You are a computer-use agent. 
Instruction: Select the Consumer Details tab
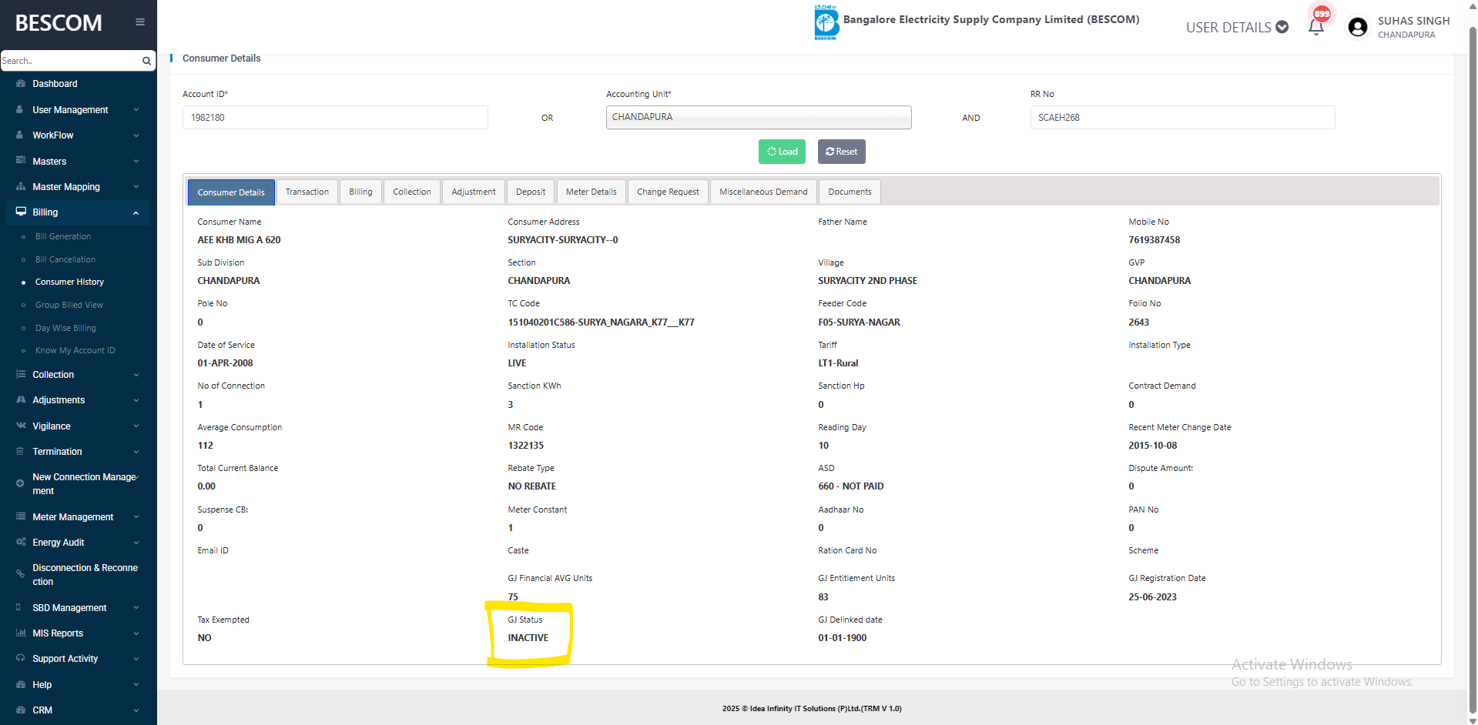tap(231, 192)
